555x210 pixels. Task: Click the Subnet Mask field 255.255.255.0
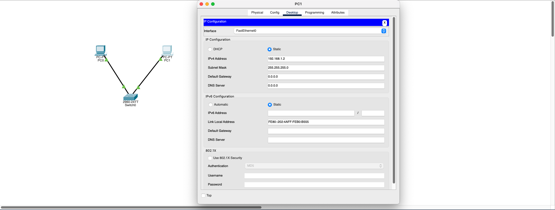pyautogui.click(x=326, y=68)
